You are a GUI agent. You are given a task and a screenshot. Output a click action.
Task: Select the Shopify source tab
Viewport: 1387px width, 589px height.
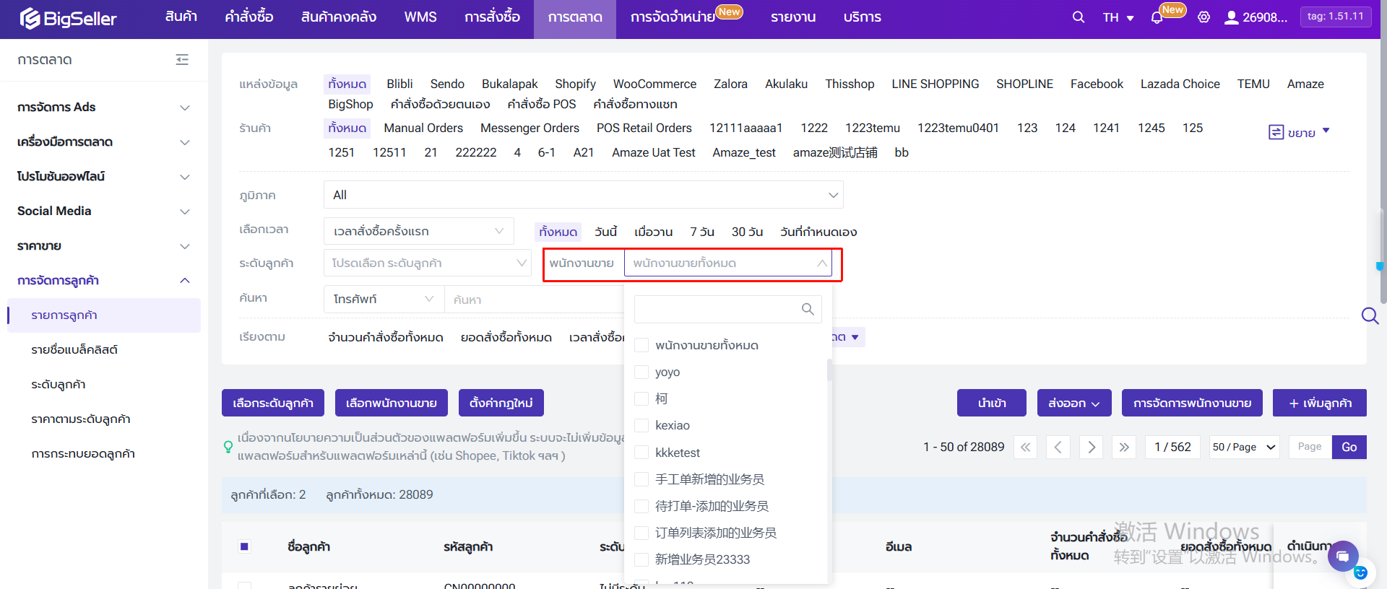pos(575,84)
